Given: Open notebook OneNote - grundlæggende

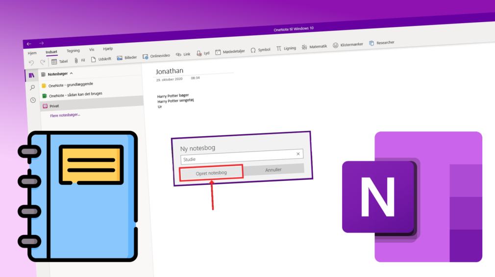Looking at the screenshot, I should pos(71,85).
